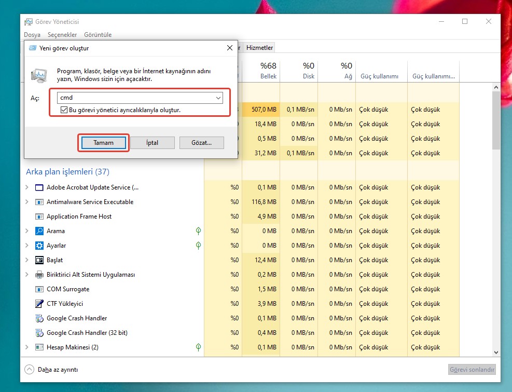Click the Ayarlar gear process icon
The width and height of the screenshot is (512, 392).
pyautogui.click(x=39, y=246)
